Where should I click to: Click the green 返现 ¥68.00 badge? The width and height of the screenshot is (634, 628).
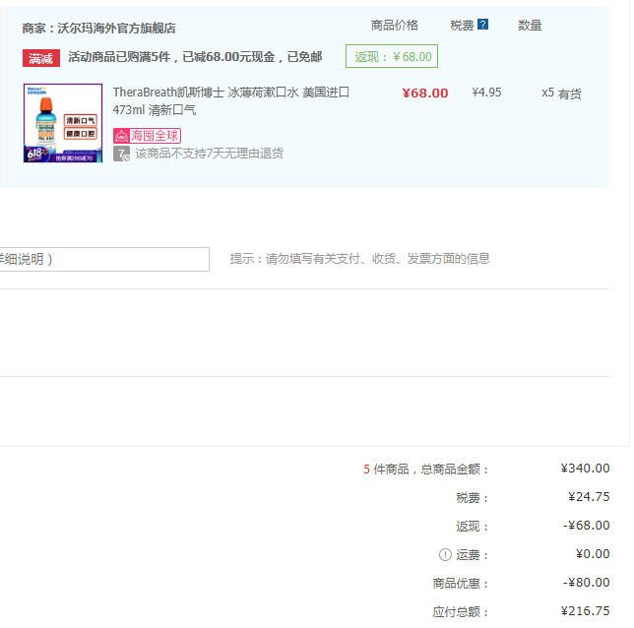(392, 56)
